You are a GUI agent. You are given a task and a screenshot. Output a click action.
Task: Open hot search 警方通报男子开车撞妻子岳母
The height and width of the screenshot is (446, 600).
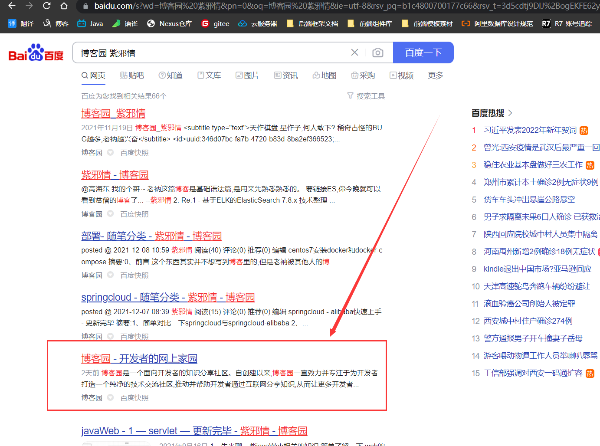[x=533, y=338]
